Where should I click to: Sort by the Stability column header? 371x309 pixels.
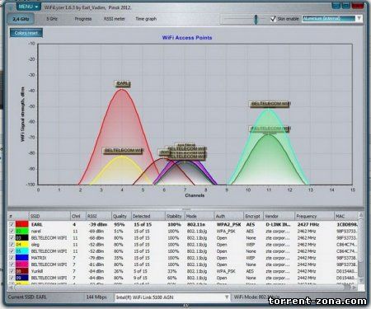click(x=175, y=216)
